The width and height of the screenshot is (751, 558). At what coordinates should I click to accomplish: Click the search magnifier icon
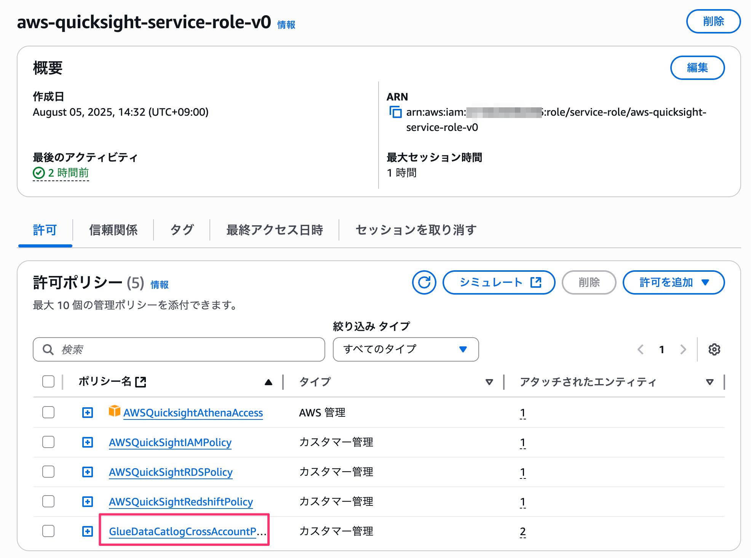48,349
